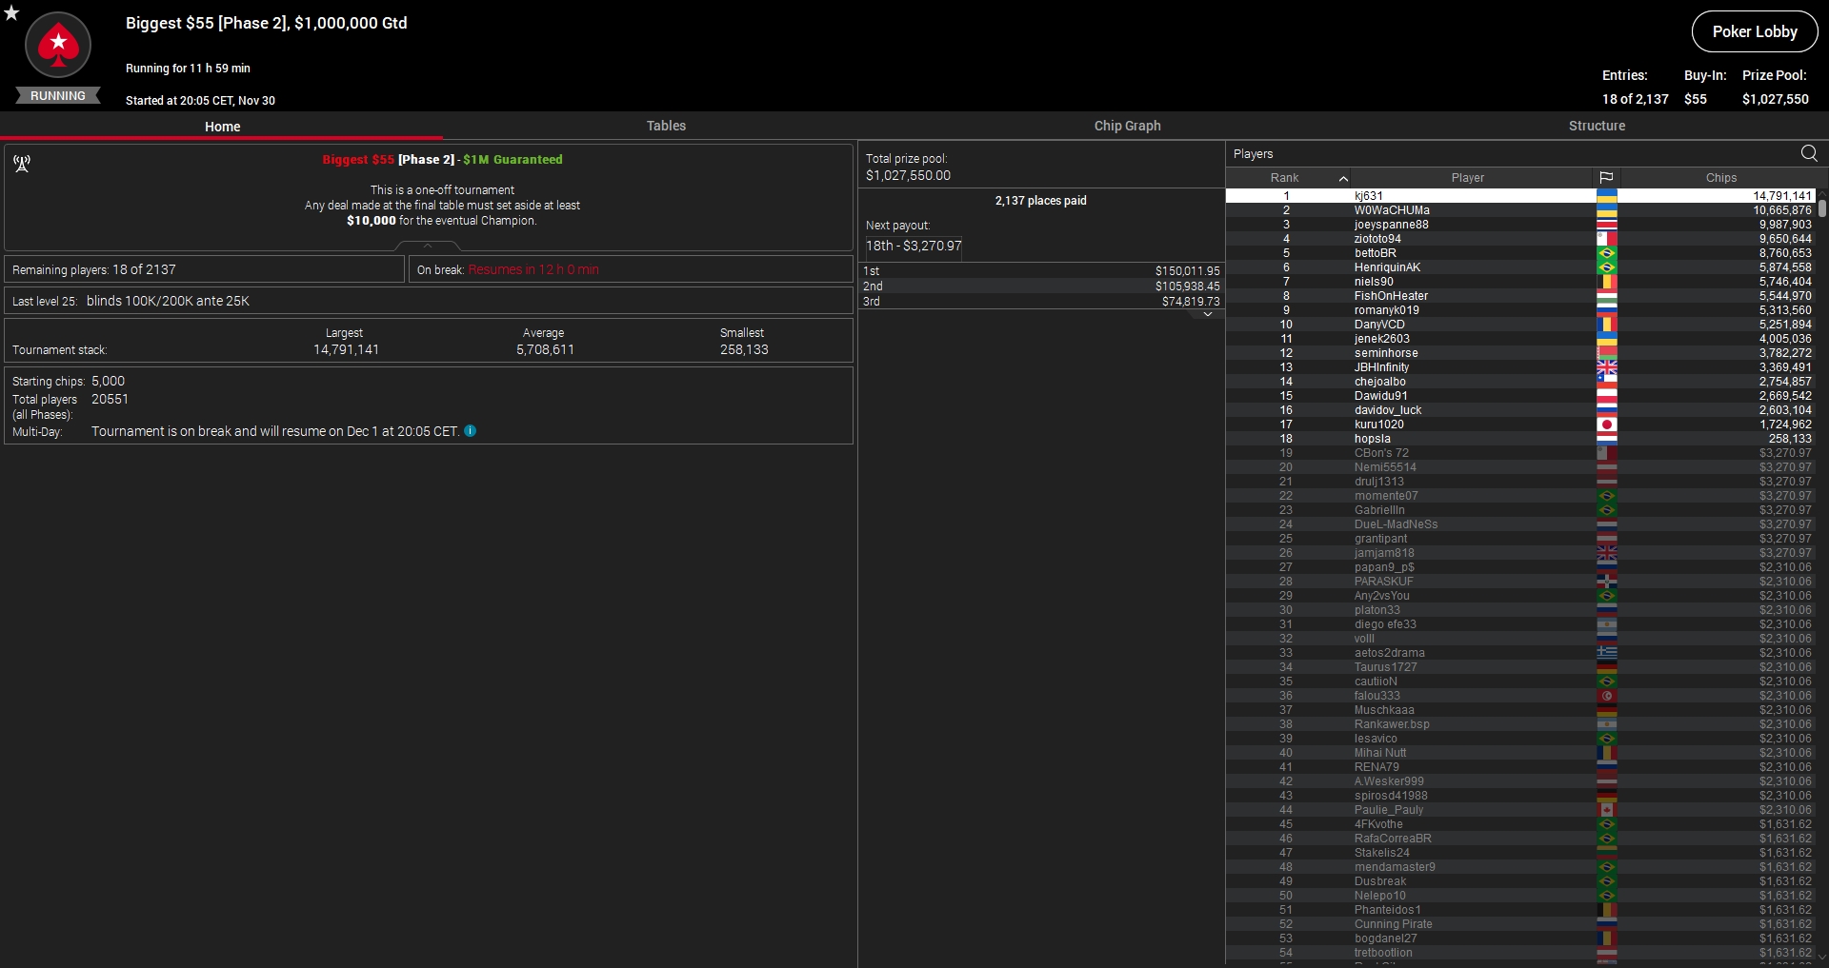Open the Tables tab
Viewport: 1829px width, 968px height.
(666, 126)
